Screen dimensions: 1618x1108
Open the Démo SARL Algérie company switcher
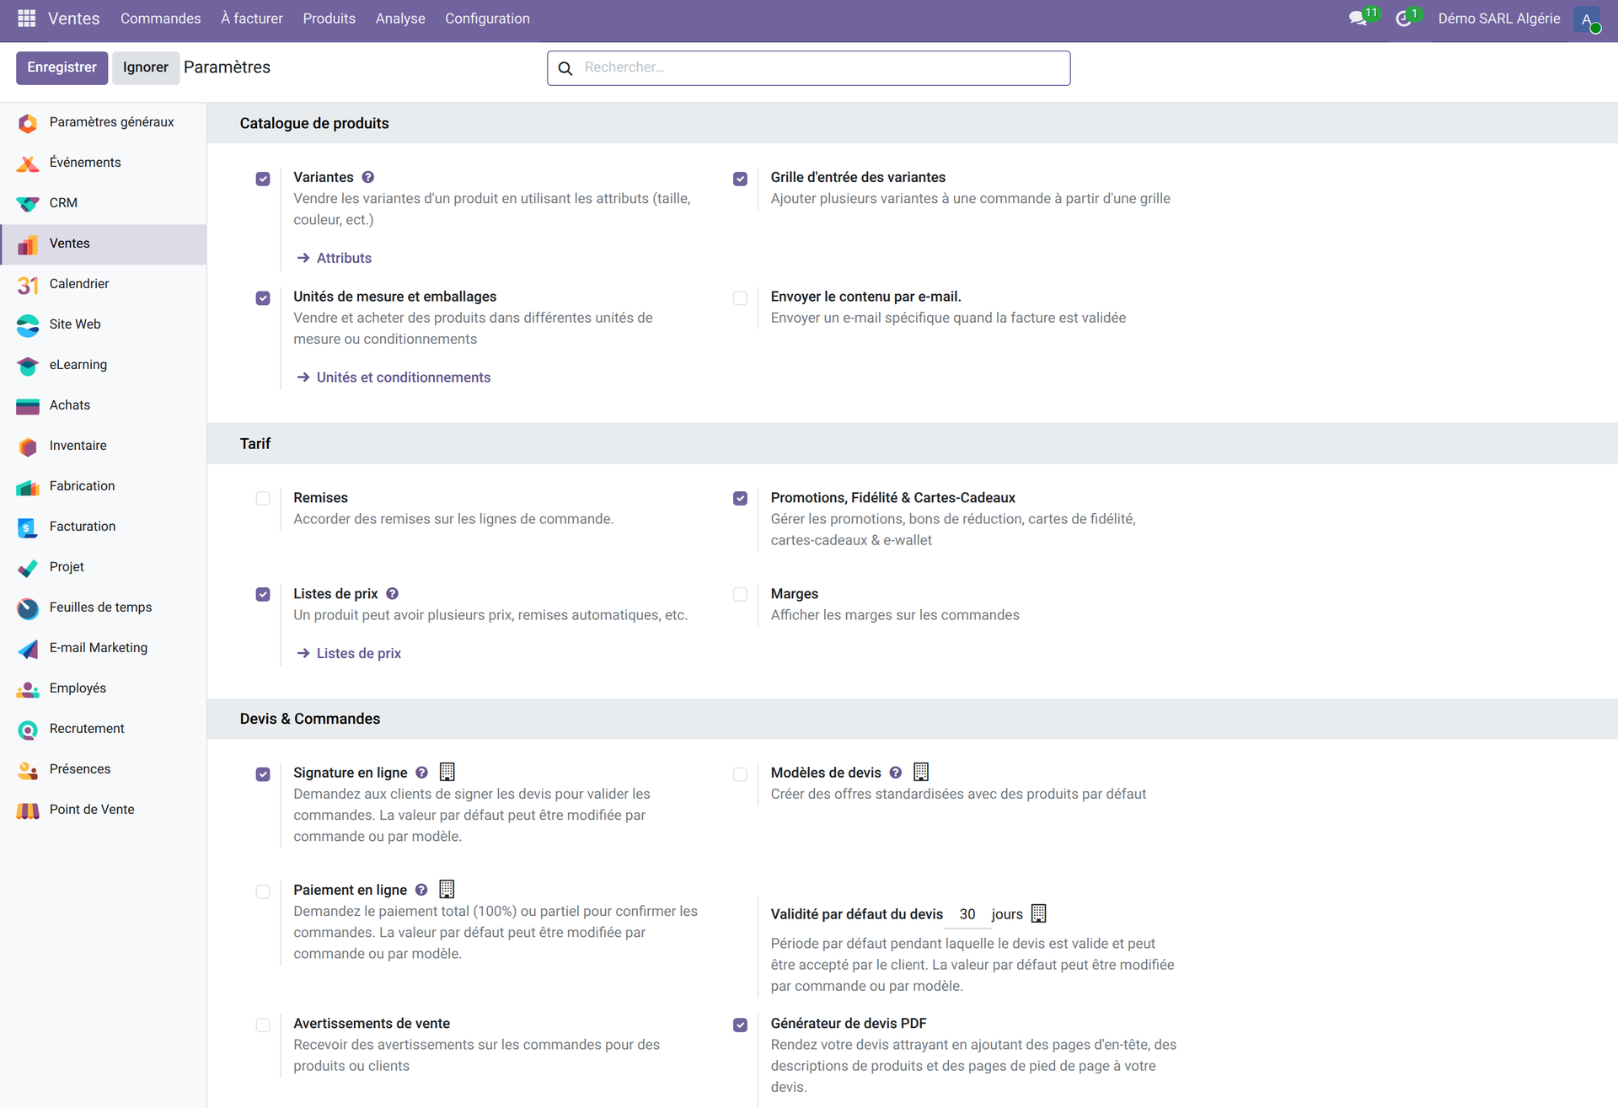coord(1498,19)
